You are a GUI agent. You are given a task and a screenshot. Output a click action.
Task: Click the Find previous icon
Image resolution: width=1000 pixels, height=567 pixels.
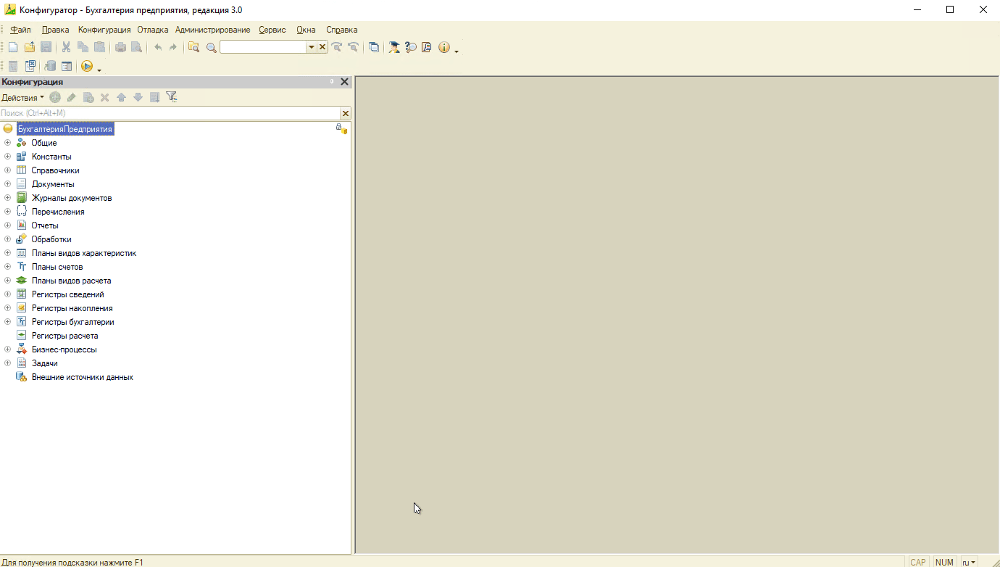pyautogui.click(x=353, y=47)
